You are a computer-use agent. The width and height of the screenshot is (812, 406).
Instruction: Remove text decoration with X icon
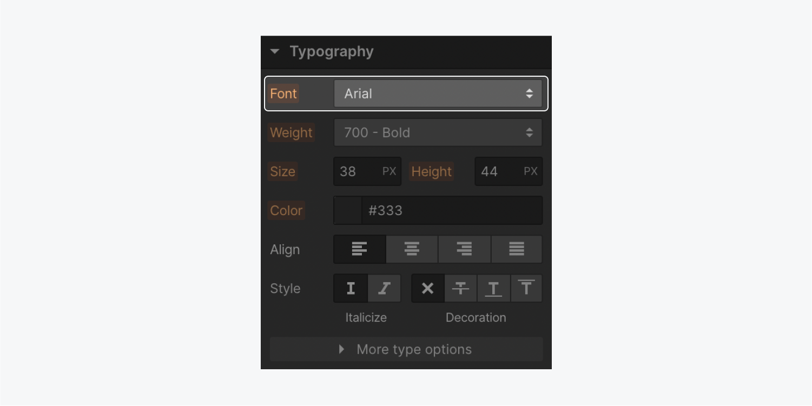(427, 288)
